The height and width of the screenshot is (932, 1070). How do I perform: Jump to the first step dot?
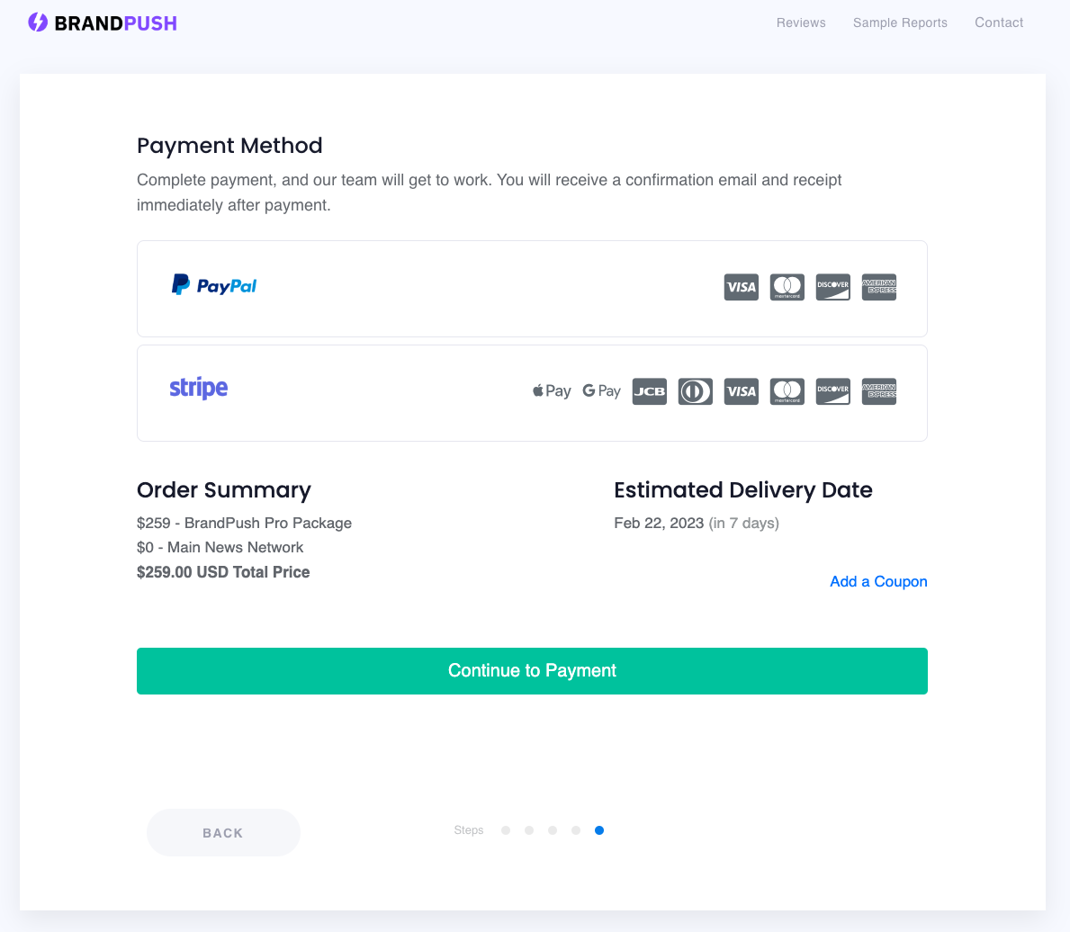pos(506,830)
